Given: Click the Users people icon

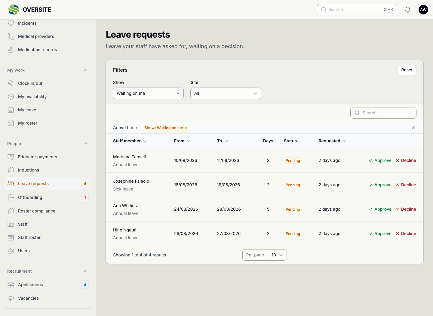Looking at the screenshot, I should [x=11, y=251].
